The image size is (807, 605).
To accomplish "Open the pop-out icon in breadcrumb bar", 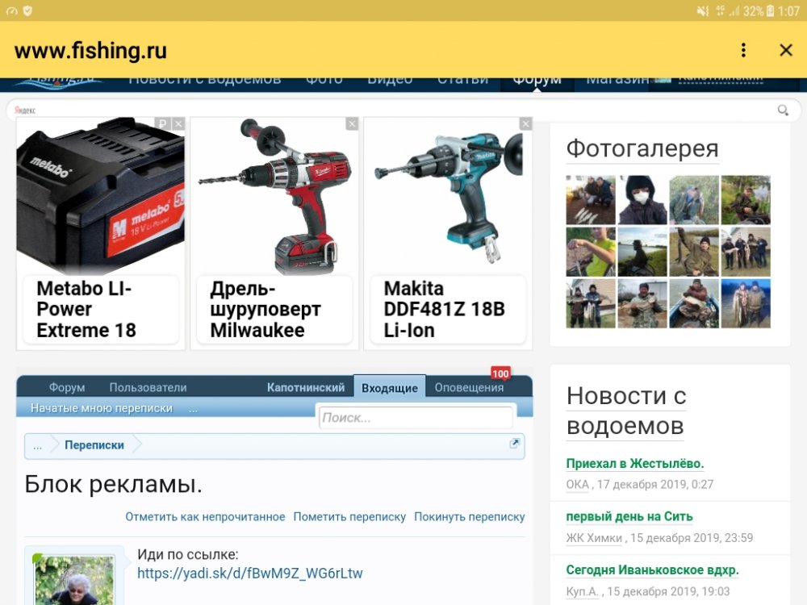I will click(x=514, y=444).
